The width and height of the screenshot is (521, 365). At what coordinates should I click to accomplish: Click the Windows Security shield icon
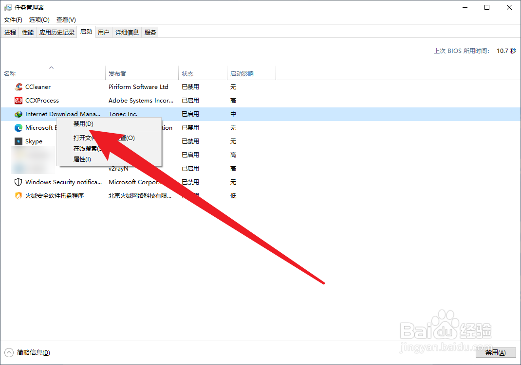19,182
